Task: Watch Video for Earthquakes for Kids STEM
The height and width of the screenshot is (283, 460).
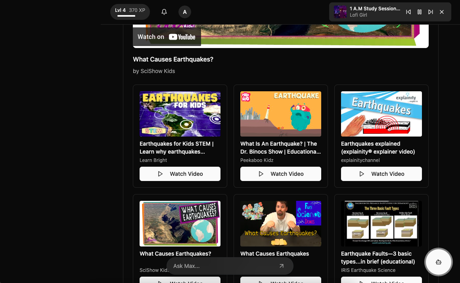Action: pos(180,174)
